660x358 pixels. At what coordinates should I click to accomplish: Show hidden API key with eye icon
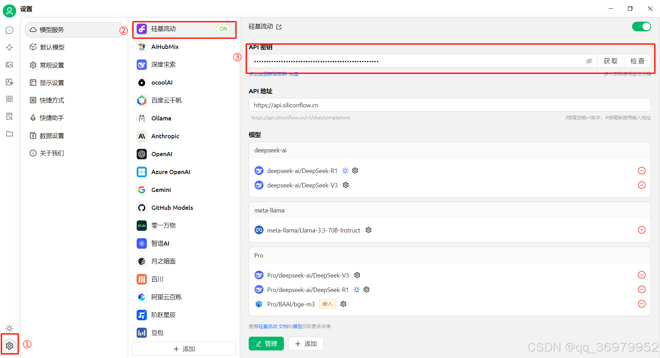tap(589, 61)
